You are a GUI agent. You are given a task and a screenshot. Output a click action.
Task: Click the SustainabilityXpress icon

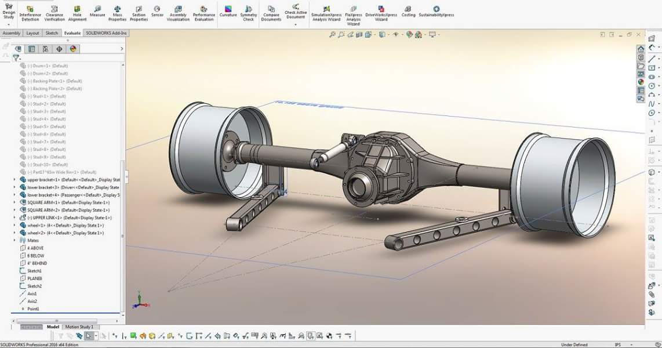point(436,12)
